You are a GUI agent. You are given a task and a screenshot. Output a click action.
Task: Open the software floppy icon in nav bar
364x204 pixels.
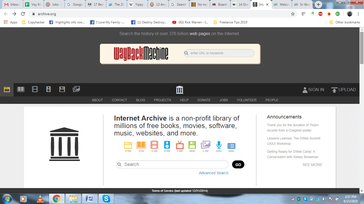click(62, 89)
